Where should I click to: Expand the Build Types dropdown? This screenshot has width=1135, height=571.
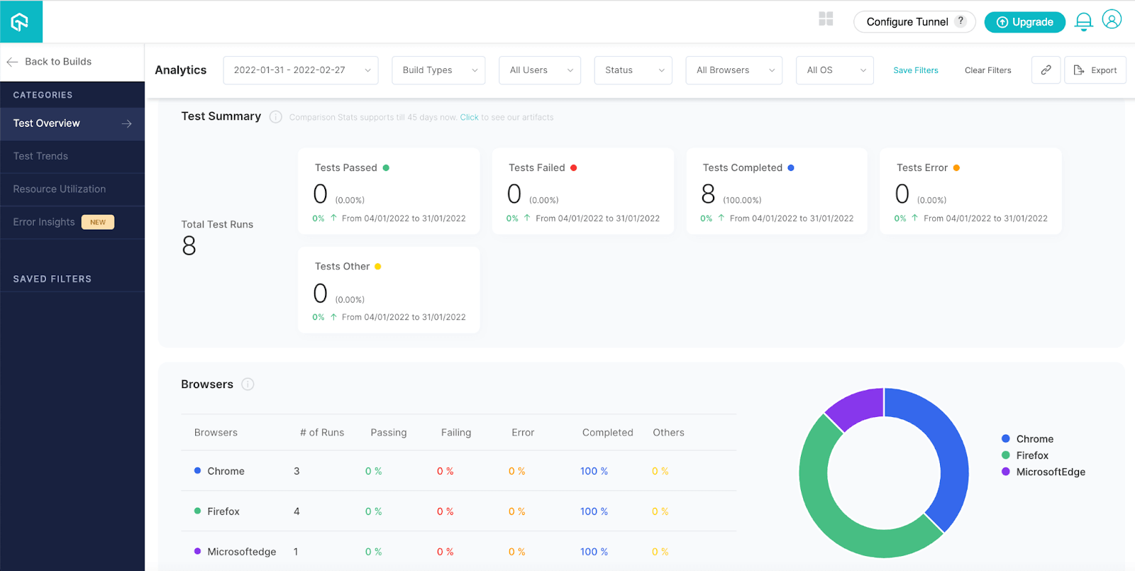438,70
